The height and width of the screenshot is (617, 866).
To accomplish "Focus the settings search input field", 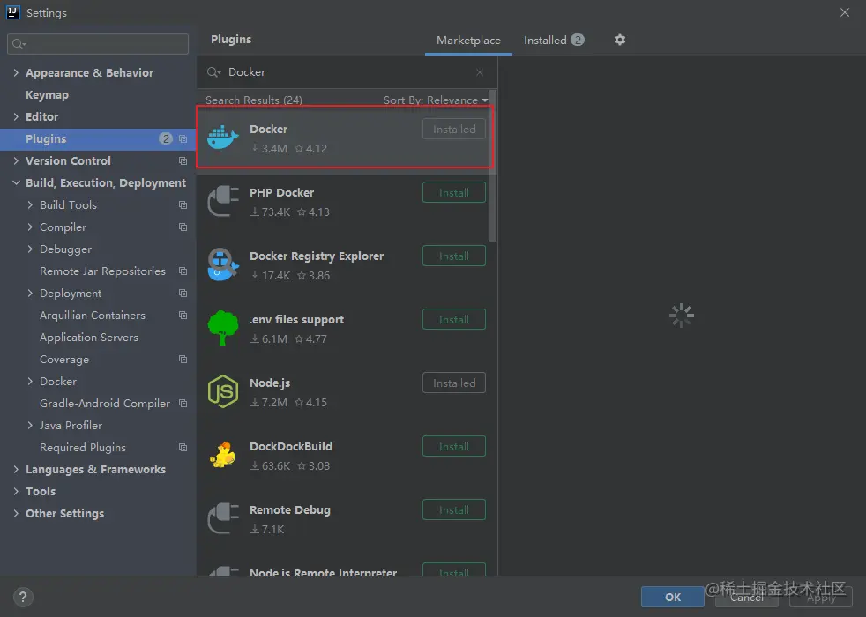I will pyautogui.click(x=98, y=44).
